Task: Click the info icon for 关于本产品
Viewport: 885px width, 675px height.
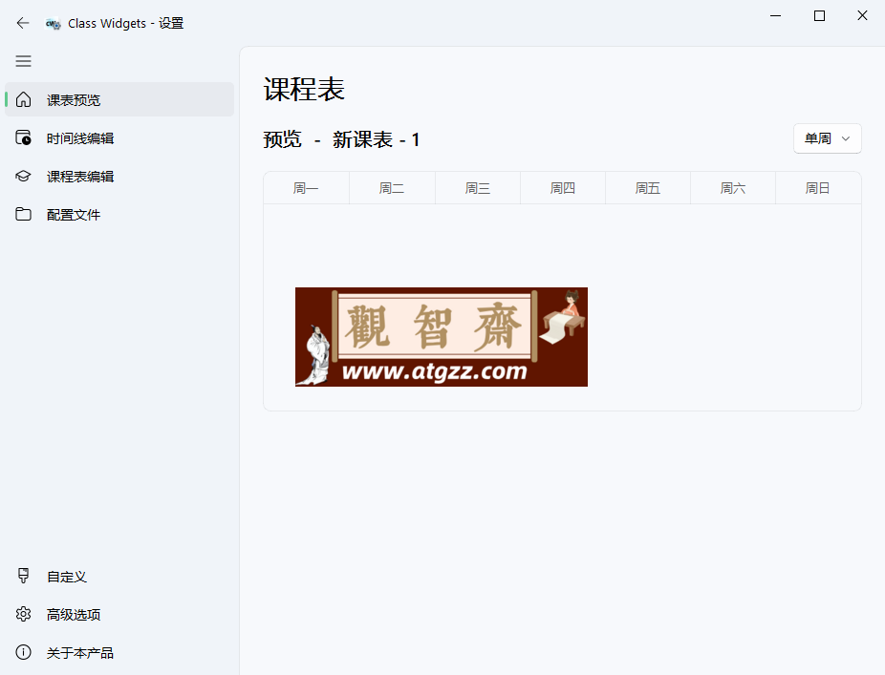Action: pyautogui.click(x=23, y=652)
